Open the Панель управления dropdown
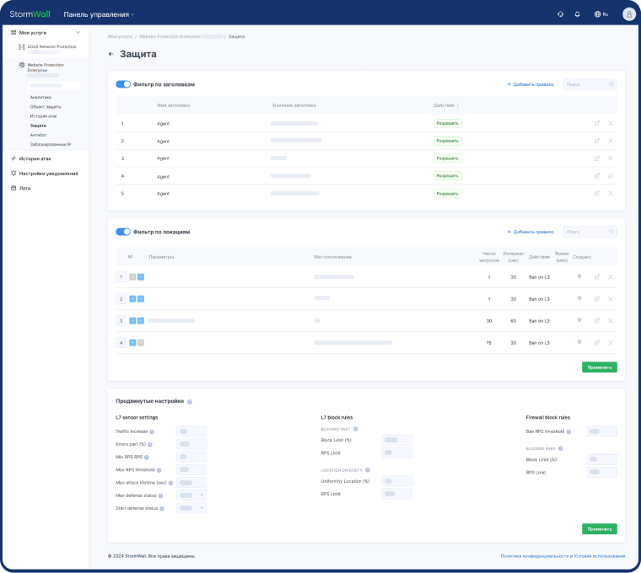Viewport: 641px width, 573px height. click(x=99, y=14)
